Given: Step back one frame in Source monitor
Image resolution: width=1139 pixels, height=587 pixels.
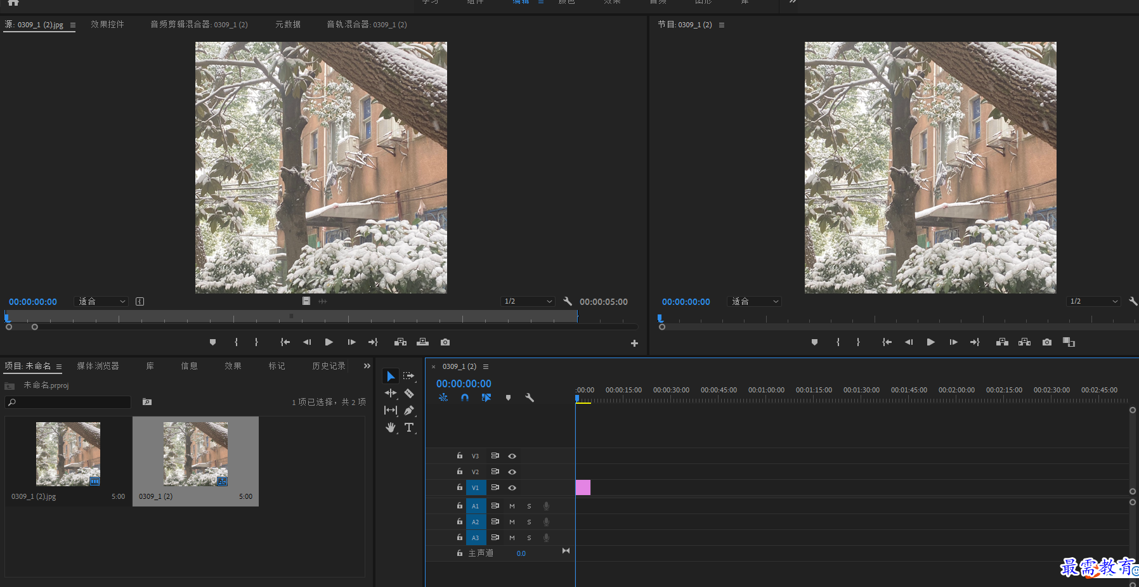Looking at the screenshot, I should (307, 342).
